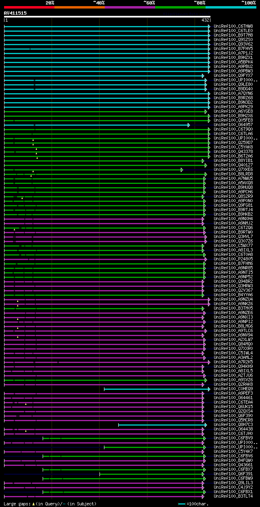Click the UniRef100_O64957 label

tap(233, 125)
